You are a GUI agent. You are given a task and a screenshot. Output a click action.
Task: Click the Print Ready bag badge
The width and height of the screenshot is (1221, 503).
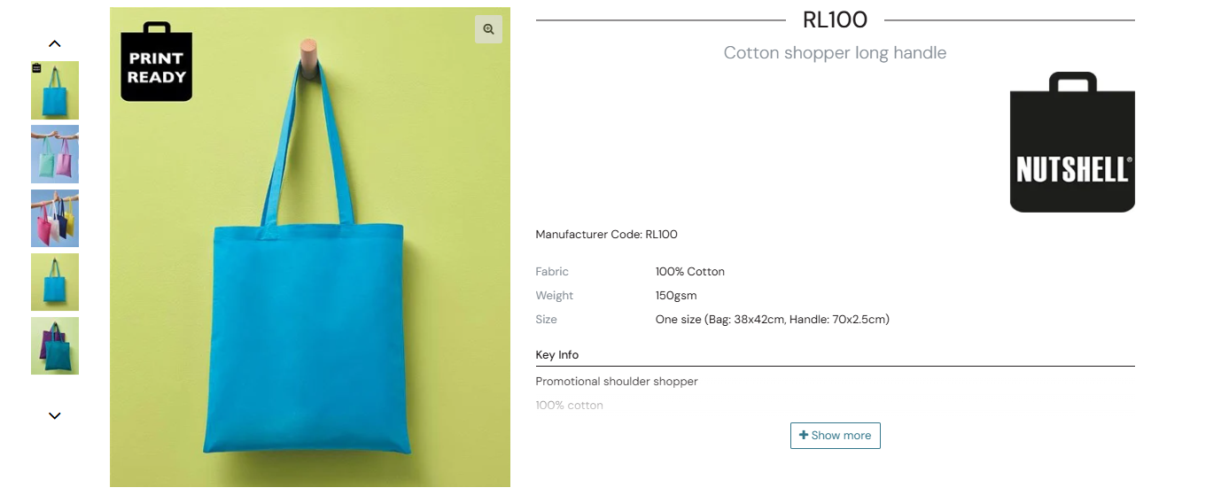[156, 62]
